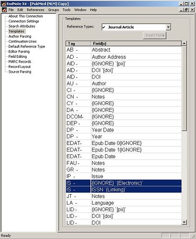Select the Year Date field row

[x=124, y=130]
